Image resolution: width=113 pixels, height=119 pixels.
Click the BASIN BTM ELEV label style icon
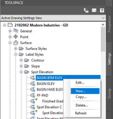[32, 78]
